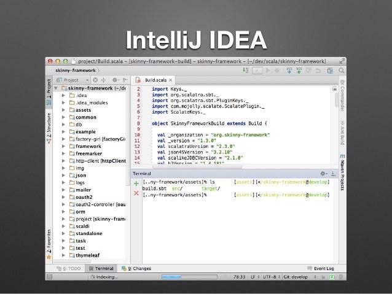Hide the Terminal panel
The image size is (392, 294).
pyautogui.click(x=333, y=173)
